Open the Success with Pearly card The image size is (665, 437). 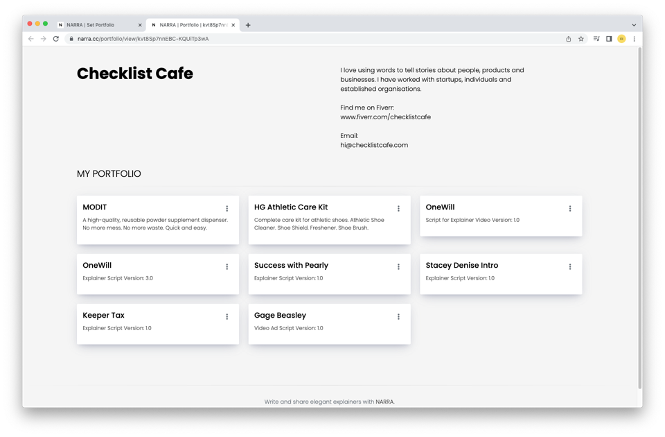(329, 274)
